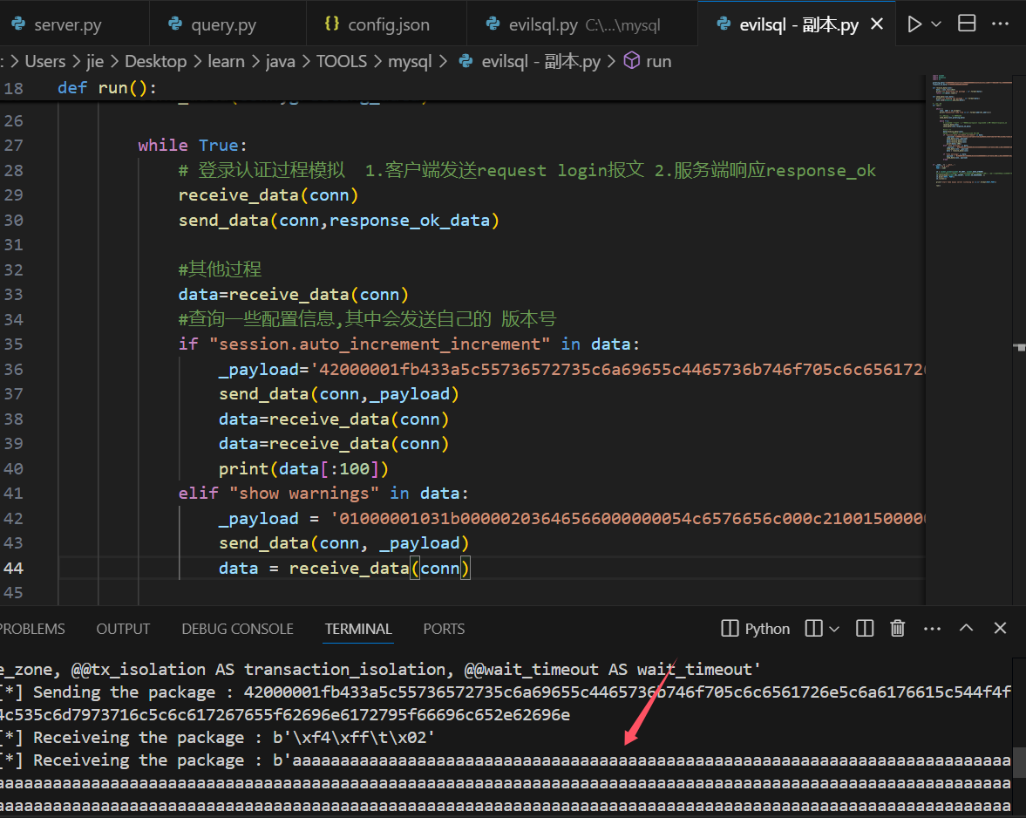Click the 'session.auto_increment_increment' string

[379, 344]
